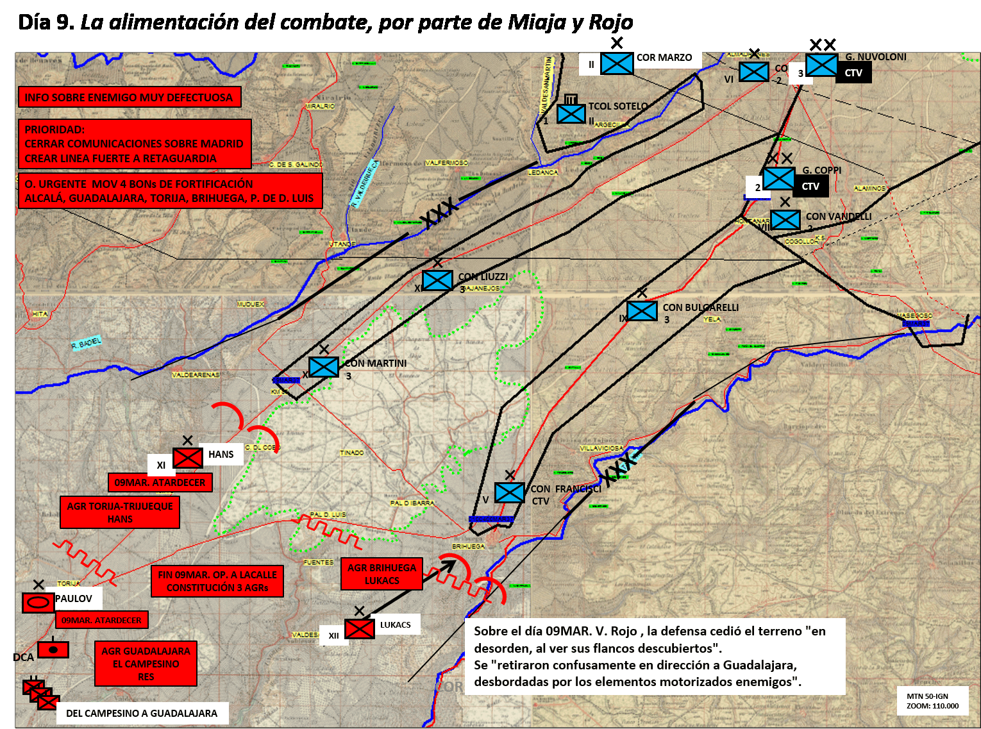Click the FIN 09MAR. OP. A LACALLE box
Image resolution: width=981 pixels, height=729 pixels.
pos(217,581)
